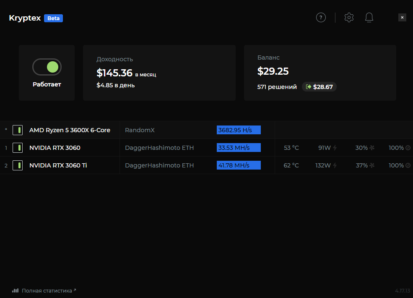Click the 132W power value

pyautogui.click(x=323, y=165)
